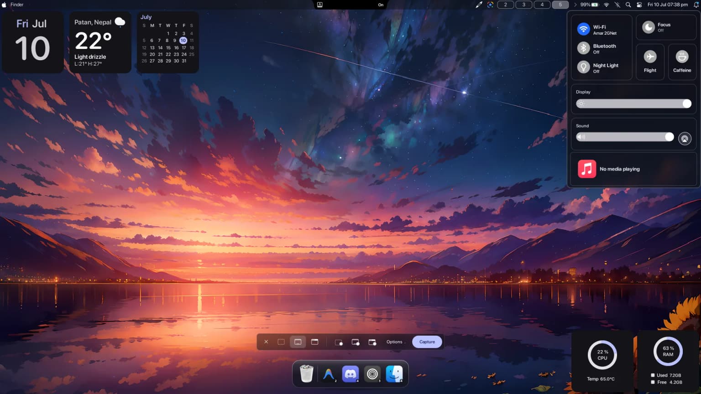Adjust the Display brightness slider
Screen dimensions: 701x394
(x=633, y=104)
